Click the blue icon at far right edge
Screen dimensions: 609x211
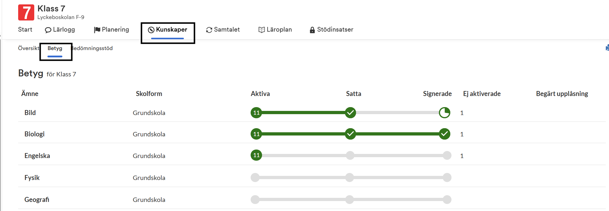(607, 48)
